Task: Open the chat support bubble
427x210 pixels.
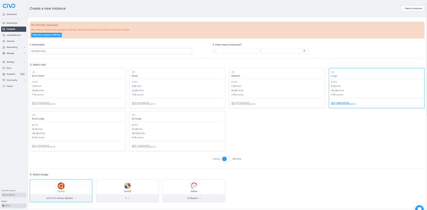Action: [x=419, y=208]
